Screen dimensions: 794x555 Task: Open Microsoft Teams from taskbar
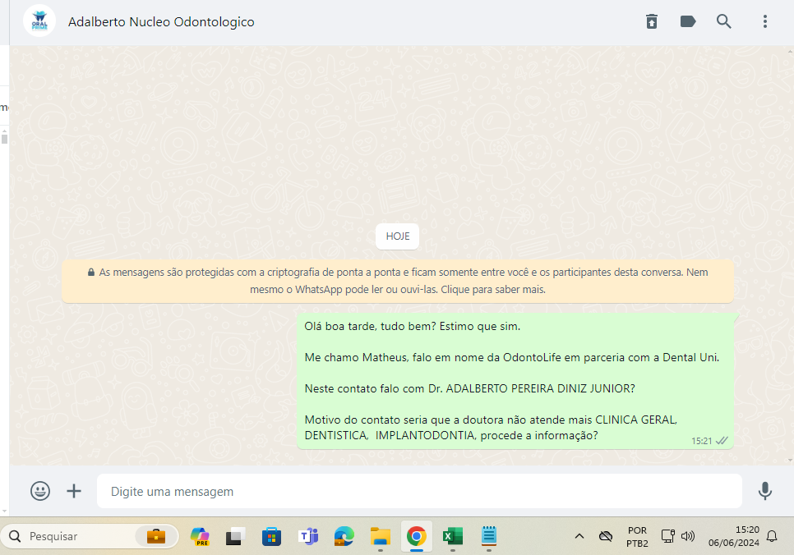click(x=308, y=536)
